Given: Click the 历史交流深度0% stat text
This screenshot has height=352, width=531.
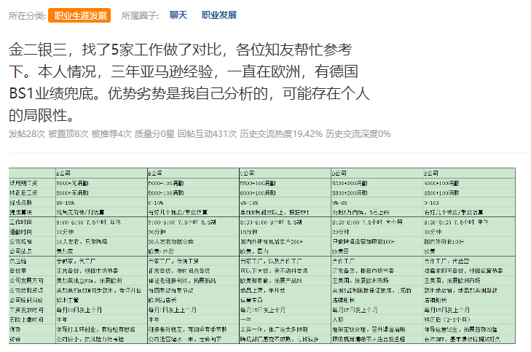Looking at the screenshot, I should 358,134.
